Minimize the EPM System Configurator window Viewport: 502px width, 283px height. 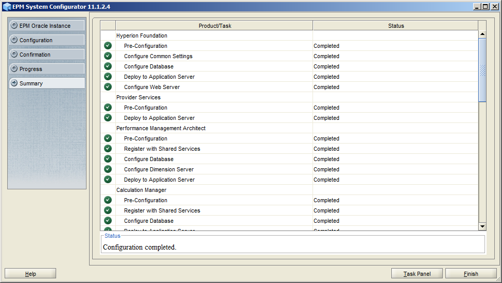coord(477,6)
